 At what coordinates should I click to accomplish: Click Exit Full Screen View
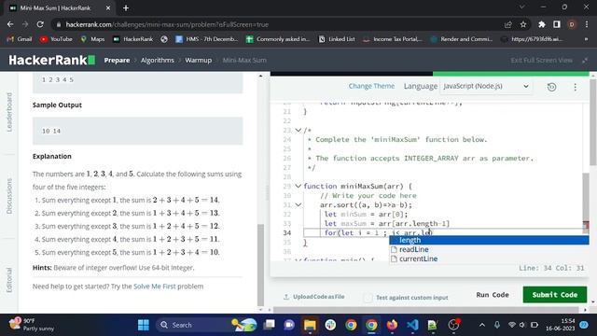(541, 60)
